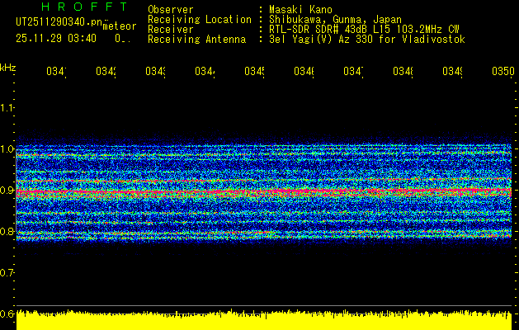Click the 'Receiving Antenna' field label
The image size is (519, 330).
[196, 39]
